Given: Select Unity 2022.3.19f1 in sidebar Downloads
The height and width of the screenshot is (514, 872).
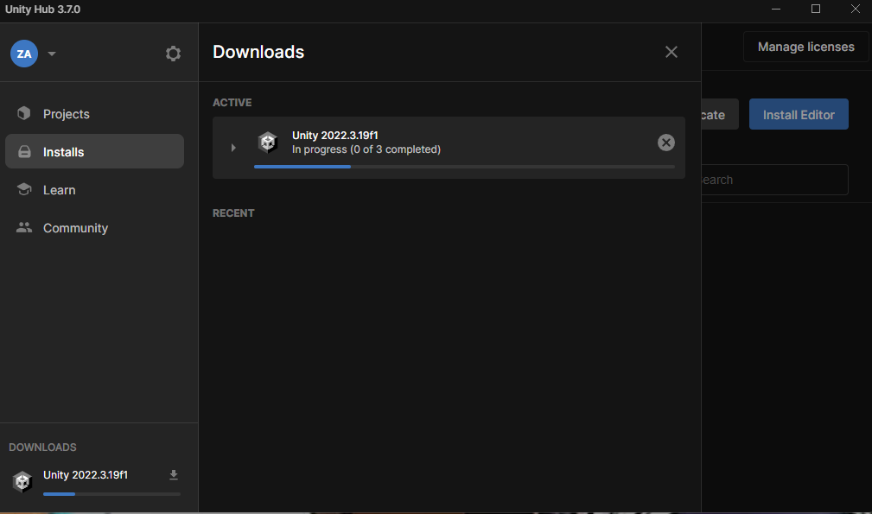Looking at the screenshot, I should 86,475.
